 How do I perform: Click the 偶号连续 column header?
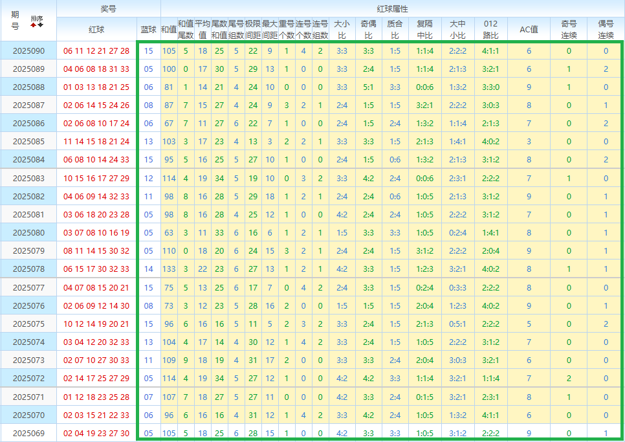[x=606, y=29]
